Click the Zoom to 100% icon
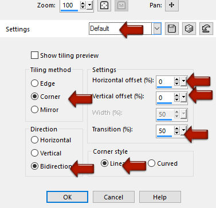 click(x=121, y=5)
